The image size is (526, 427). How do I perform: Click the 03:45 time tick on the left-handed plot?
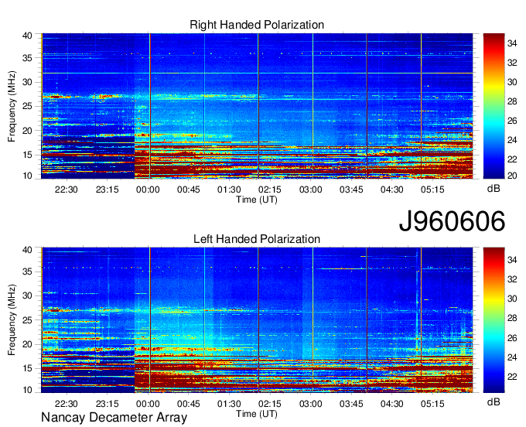(x=351, y=404)
